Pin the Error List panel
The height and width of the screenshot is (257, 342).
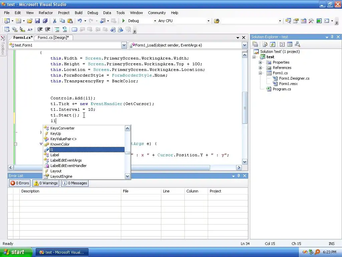point(238,176)
